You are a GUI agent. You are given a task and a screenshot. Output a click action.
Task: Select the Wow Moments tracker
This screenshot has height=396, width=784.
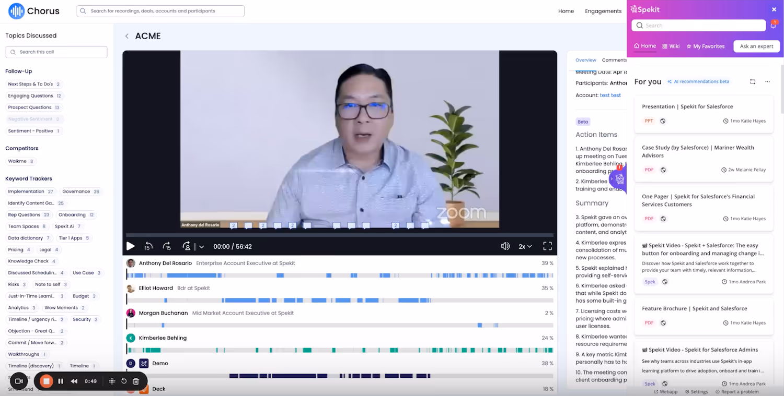pos(65,308)
